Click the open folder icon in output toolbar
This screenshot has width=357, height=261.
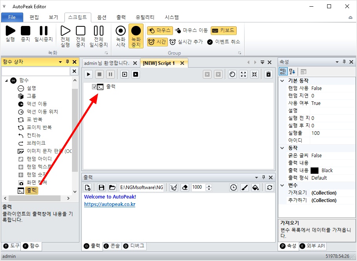pyautogui.click(x=112, y=187)
